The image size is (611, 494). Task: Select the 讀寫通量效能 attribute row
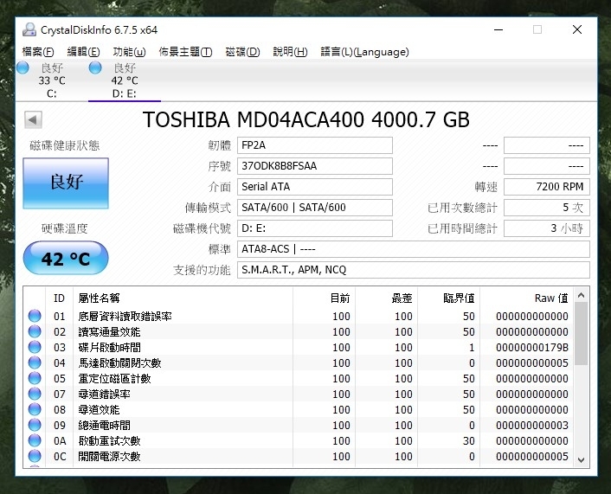pos(299,331)
